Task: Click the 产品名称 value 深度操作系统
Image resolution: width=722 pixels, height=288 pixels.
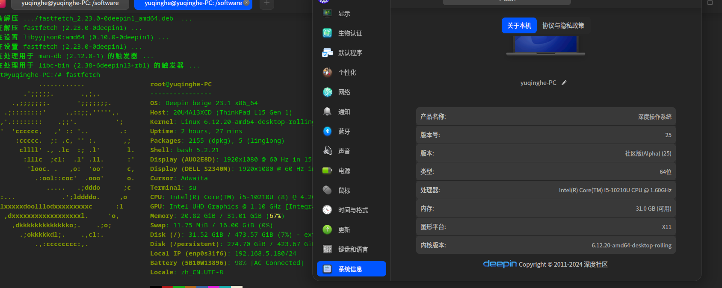Action: tap(655, 117)
